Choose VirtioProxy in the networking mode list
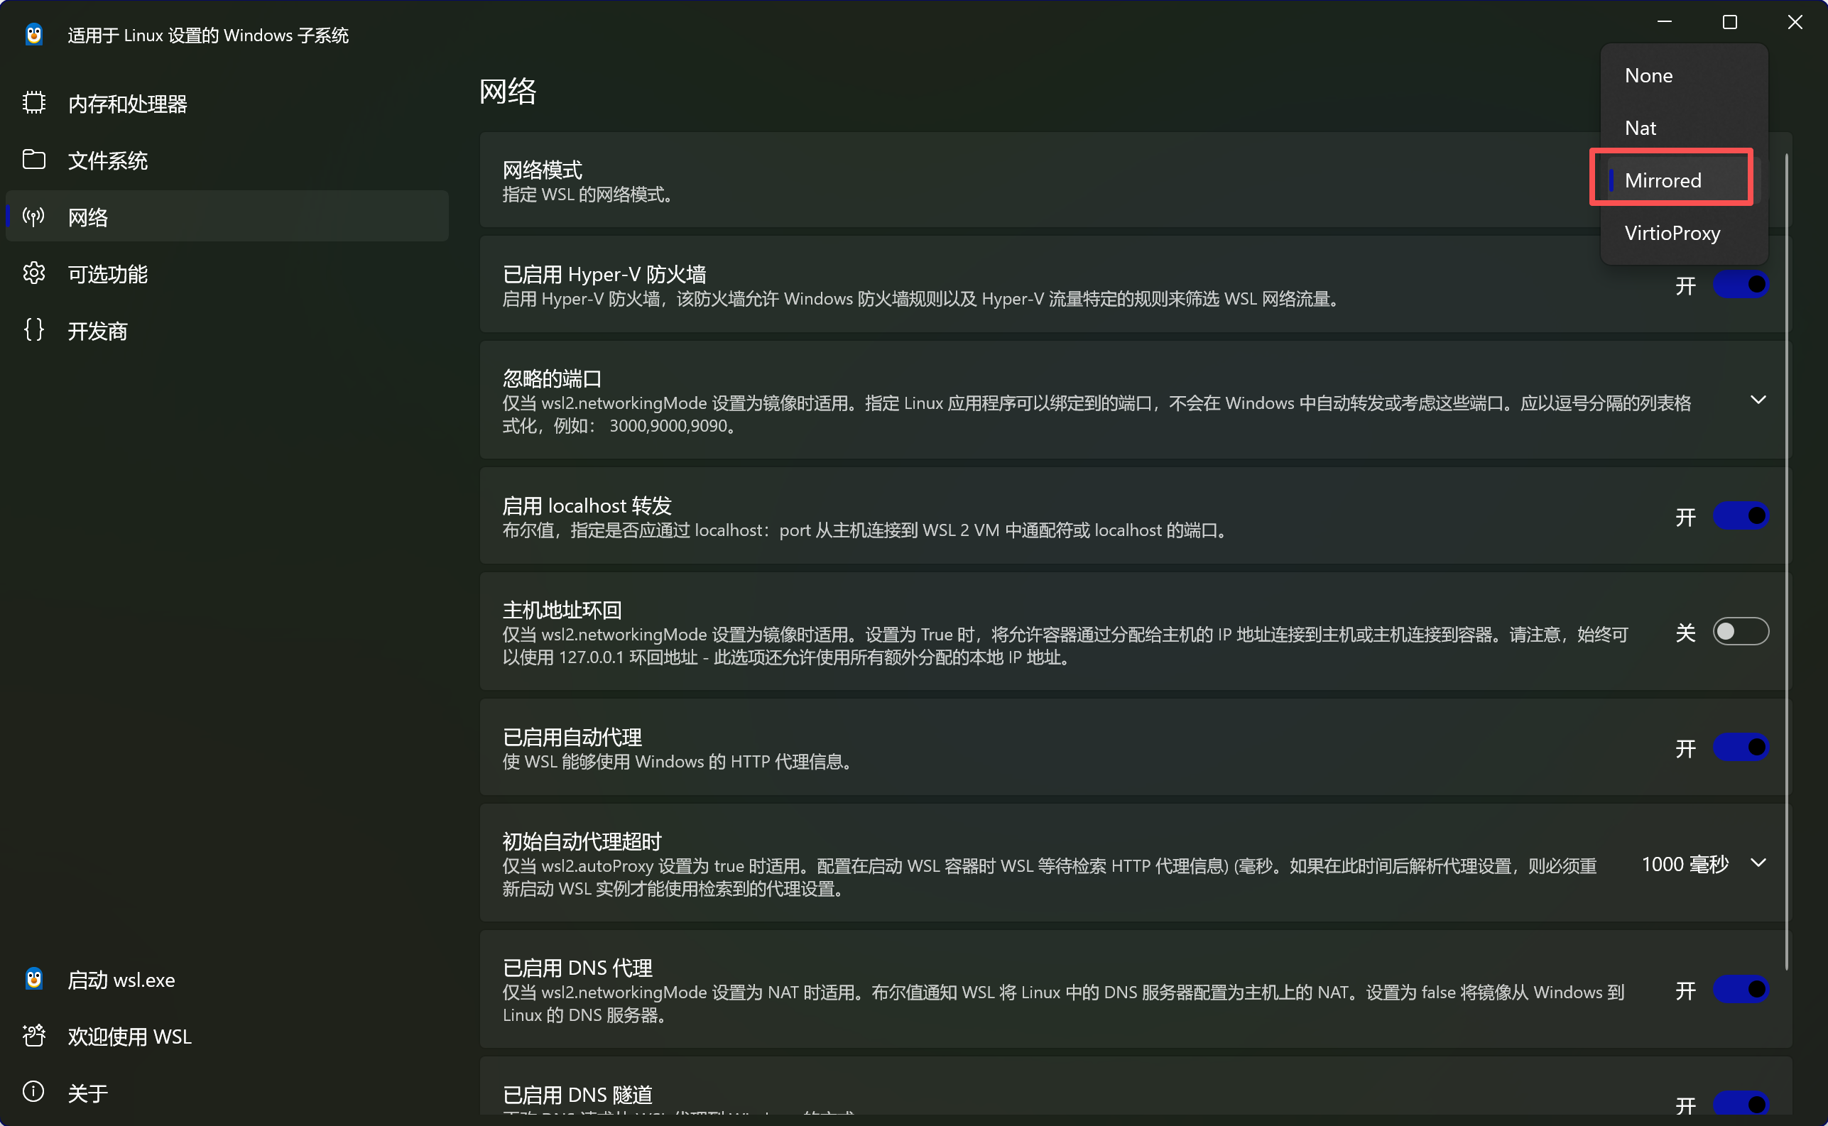This screenshot has width=1828, height=1126. tap(1672, 233)
